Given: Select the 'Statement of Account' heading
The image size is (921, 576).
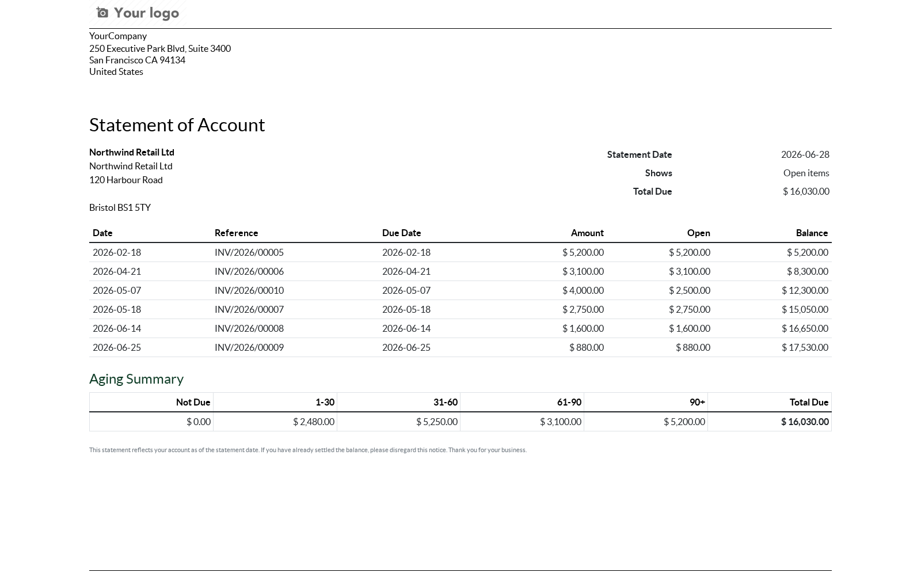Looking at the screenshot, I should pyautogui.click(x=177, y=124).
